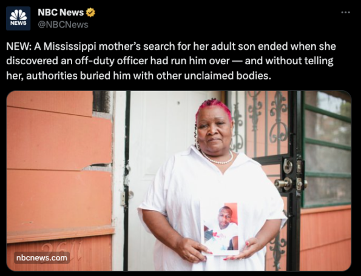This screenshot has height=276, width=361.
Task: Open the article preview image card
Action: (x=178, y=181)
